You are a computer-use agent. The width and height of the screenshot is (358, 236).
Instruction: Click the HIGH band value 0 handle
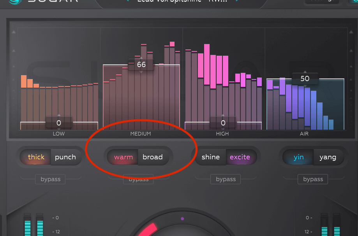pyautogui.click(x=223, y=123)
